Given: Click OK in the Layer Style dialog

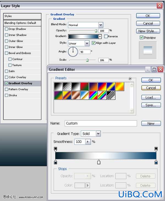Looking at the screenshot, I should pyautogui.click(x=148, y=16).
